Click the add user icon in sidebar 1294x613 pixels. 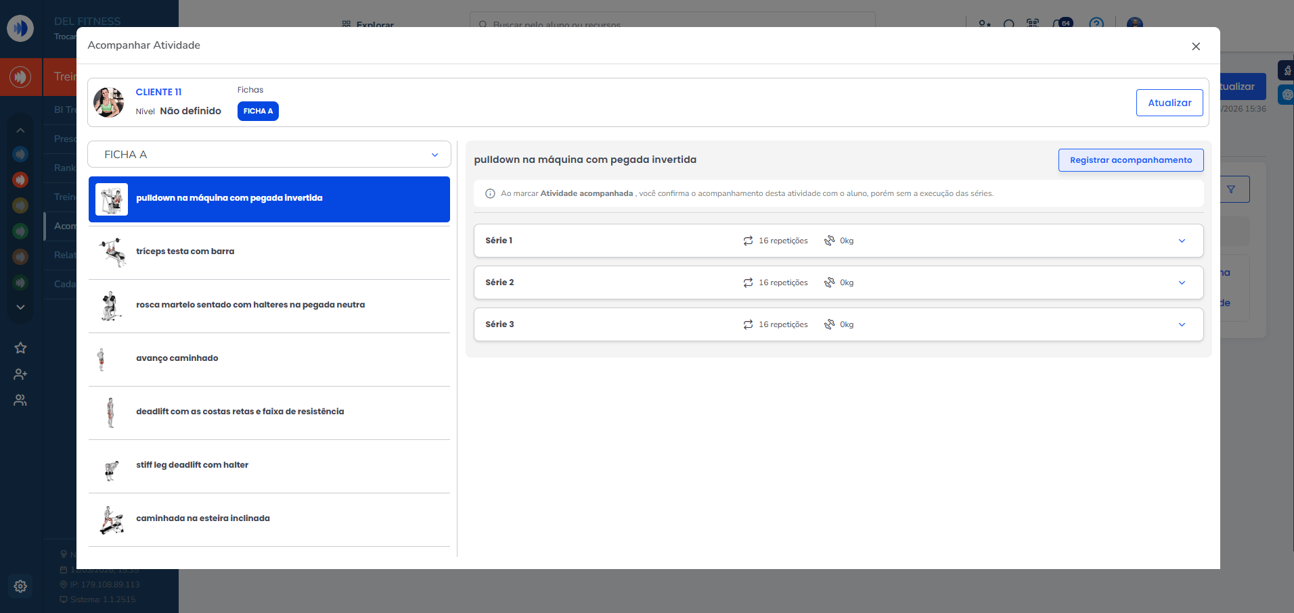tap(20, 374)
